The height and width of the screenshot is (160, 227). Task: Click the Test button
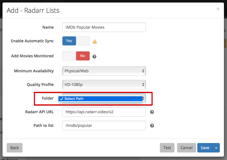(167, 148)
